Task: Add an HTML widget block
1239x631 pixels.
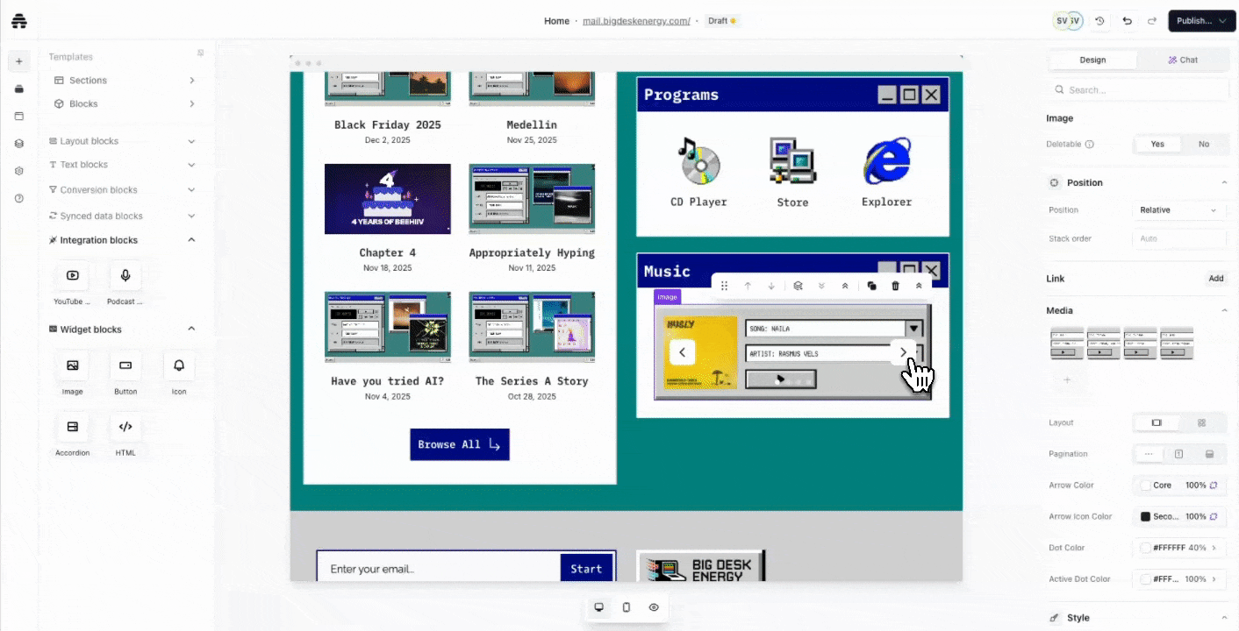Action: (125, 434)
